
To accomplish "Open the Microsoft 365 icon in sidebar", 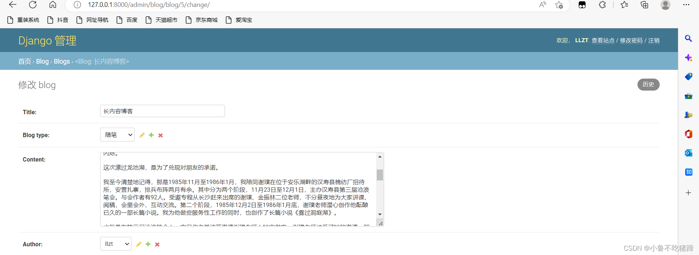I will click(688, 134).
